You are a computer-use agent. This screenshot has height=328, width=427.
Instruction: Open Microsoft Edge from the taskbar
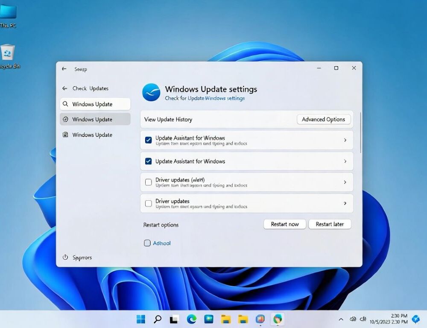click(x=191, y=319)
